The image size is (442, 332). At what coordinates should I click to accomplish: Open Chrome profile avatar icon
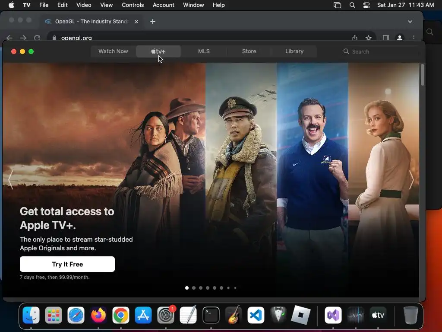399,38
